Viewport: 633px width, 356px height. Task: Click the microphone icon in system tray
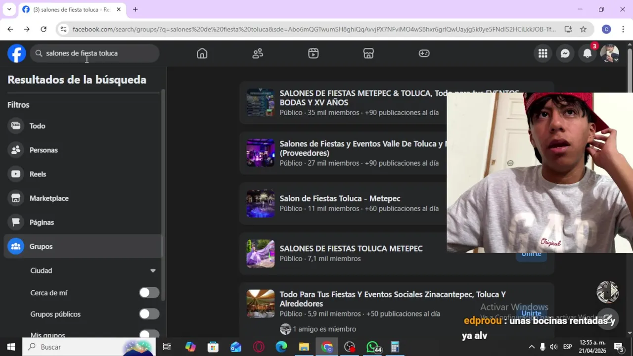tap(543, 347)
